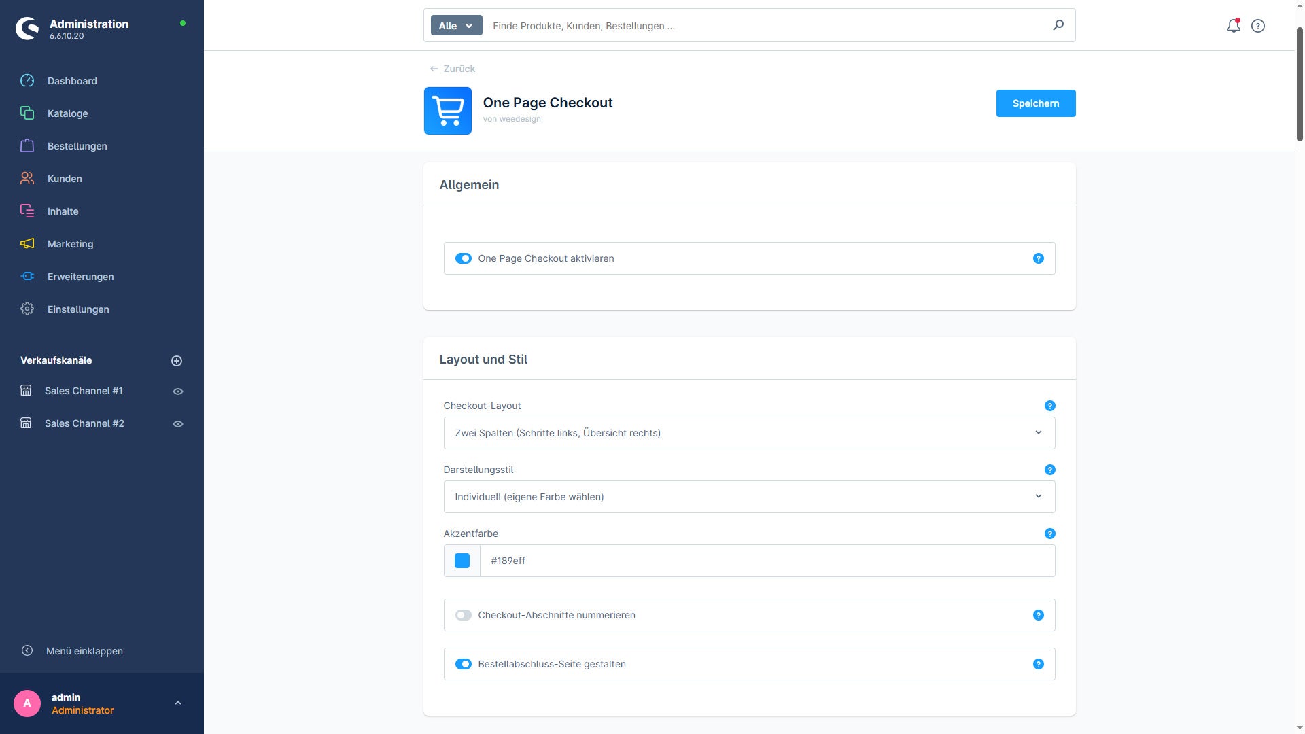The width and height of the screenshot is (1305, 734).
Task: Click the vertical page scrollbar
Action: 1300,85
